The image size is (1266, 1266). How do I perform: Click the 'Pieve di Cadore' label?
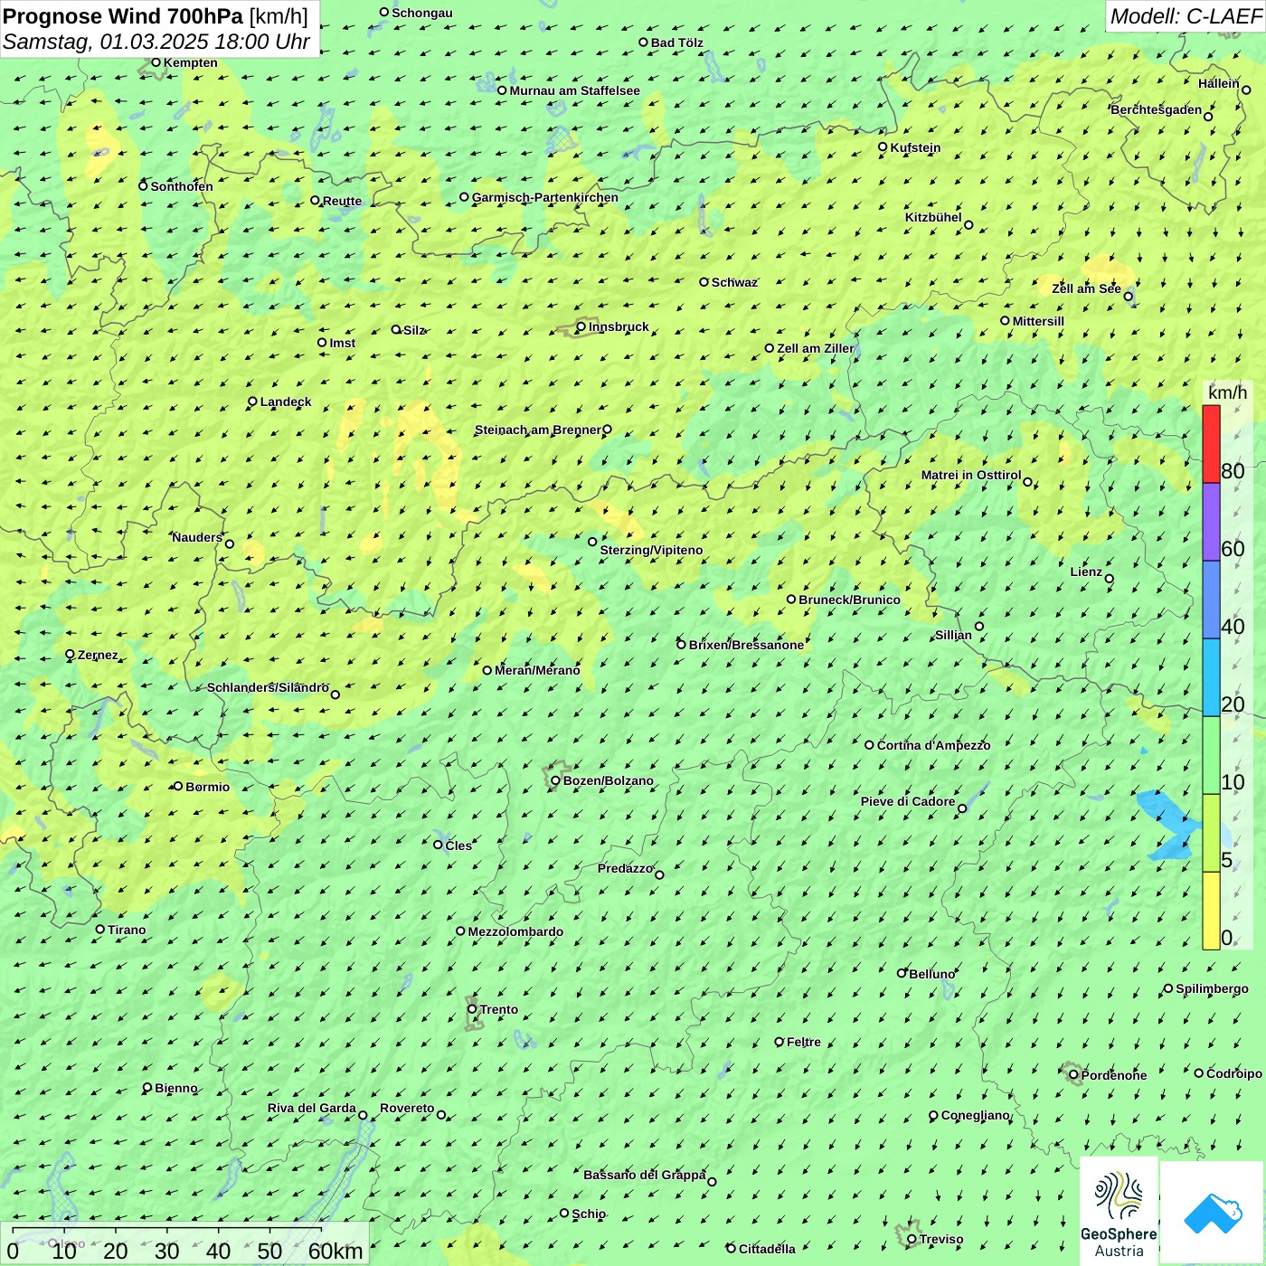pos(908,801)
